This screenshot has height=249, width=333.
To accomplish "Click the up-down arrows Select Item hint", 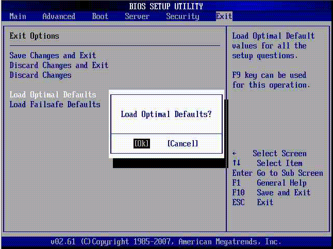I will pos(269,163).
